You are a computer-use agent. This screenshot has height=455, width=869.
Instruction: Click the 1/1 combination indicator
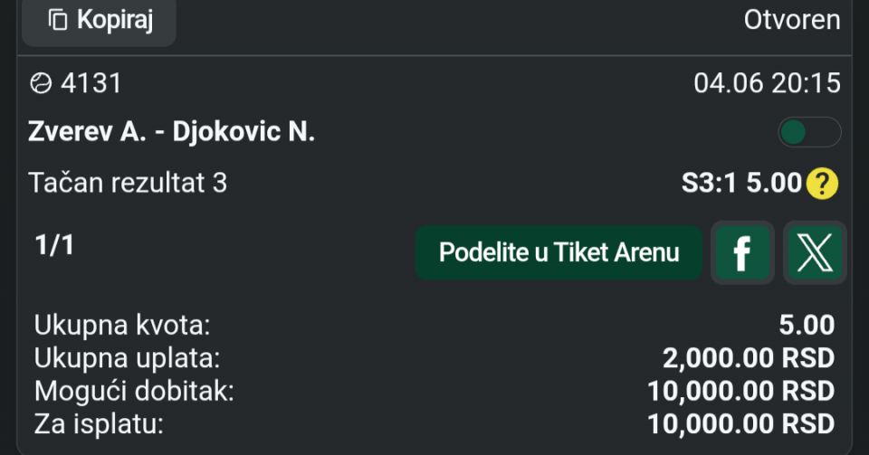54,245
